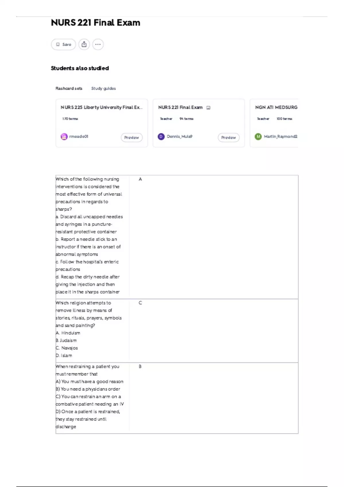Click Dennis_Mula9's purple avatar icon
This screenshot has height=487, width=344.
(161, 137)
